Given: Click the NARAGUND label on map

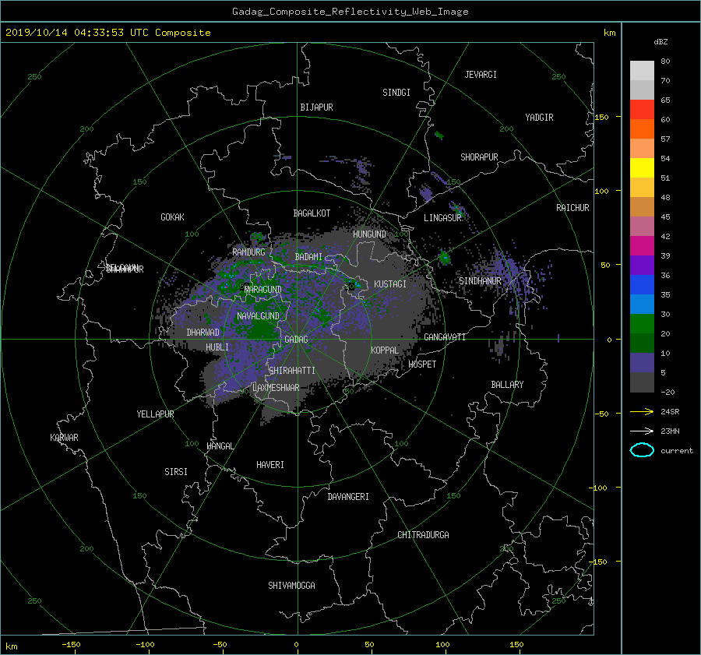Looking at the screenshot, I should [x=263, y=290].
